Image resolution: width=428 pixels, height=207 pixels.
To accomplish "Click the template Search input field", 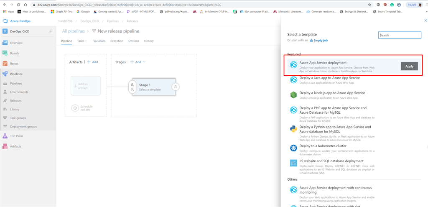I will 400,35.
